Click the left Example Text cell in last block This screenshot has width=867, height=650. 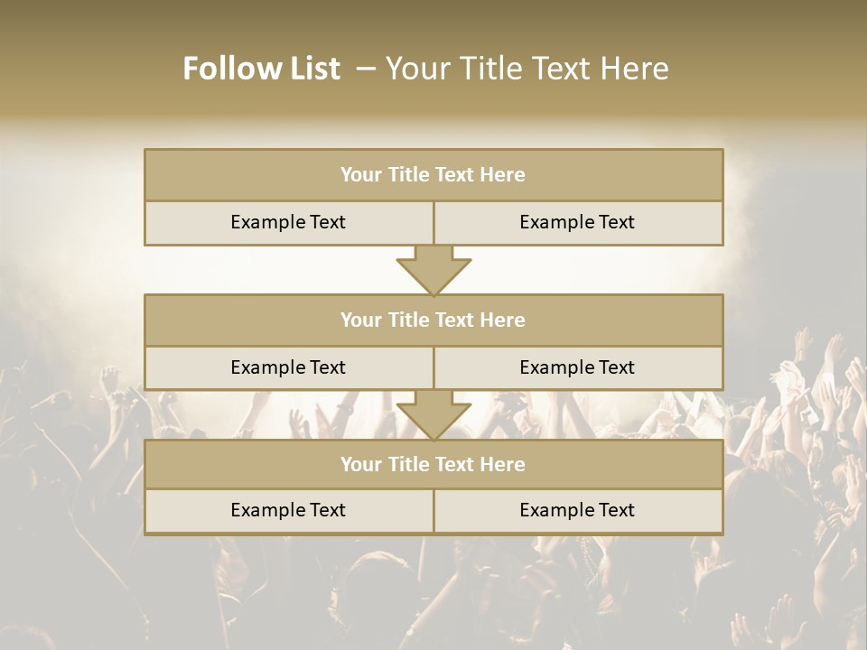coord(288,511)
